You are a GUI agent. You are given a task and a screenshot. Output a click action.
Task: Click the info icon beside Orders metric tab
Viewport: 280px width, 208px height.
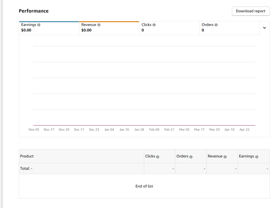pyautogui.click(x=216, y=25)
